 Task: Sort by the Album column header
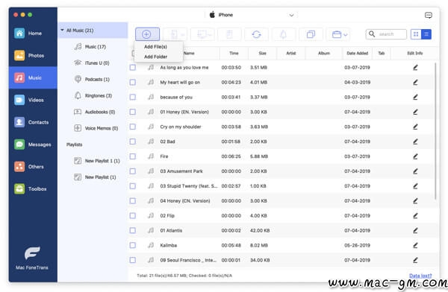click(324, 54)
